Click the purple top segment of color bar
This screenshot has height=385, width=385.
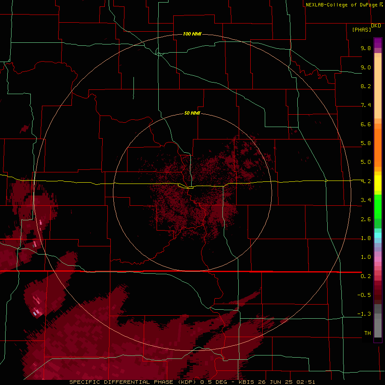click(x=378, y=43)
